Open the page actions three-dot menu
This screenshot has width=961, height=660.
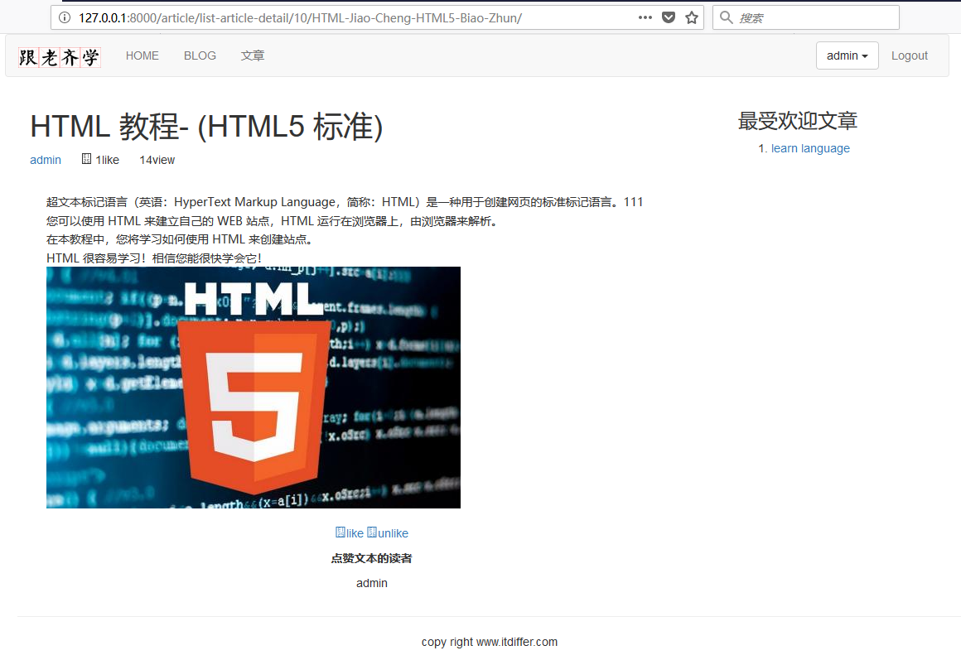pyautogui.click(x=645, y=17)
